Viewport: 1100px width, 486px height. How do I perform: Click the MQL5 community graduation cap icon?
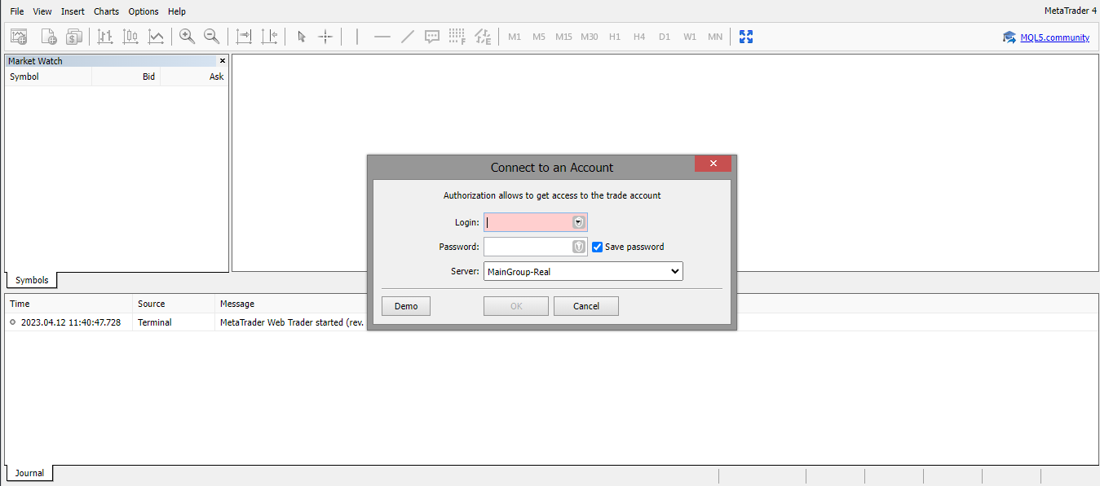(x=1009, y=37)
